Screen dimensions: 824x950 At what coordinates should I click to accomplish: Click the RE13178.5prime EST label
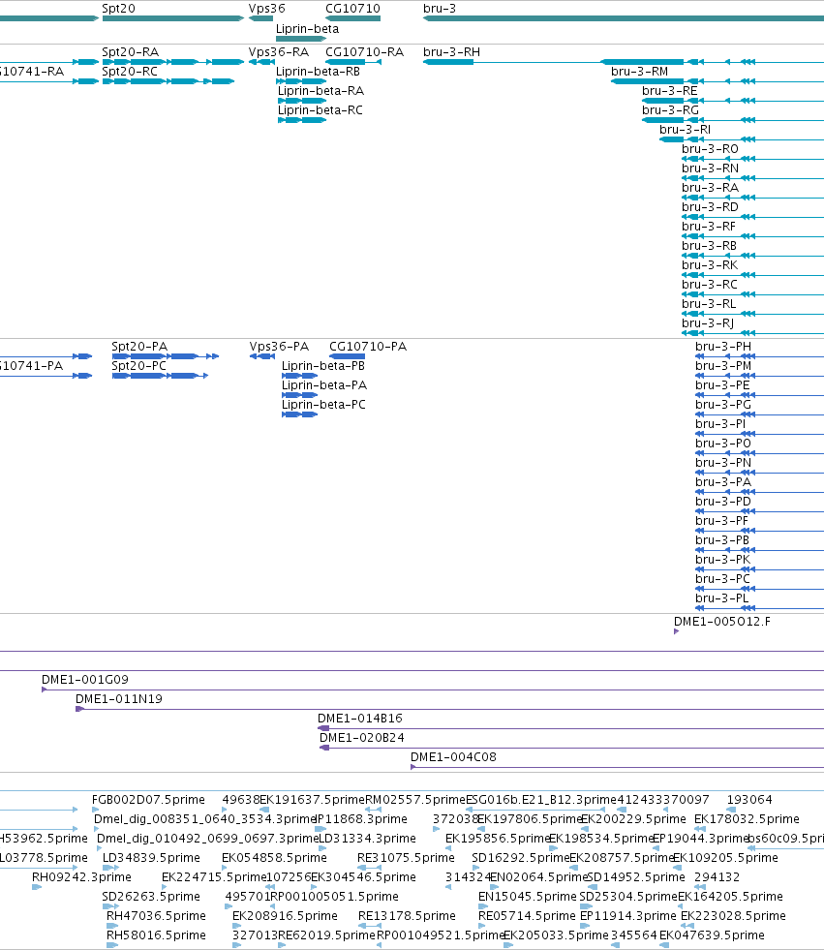pyautogui.click(x=407, y=916)
